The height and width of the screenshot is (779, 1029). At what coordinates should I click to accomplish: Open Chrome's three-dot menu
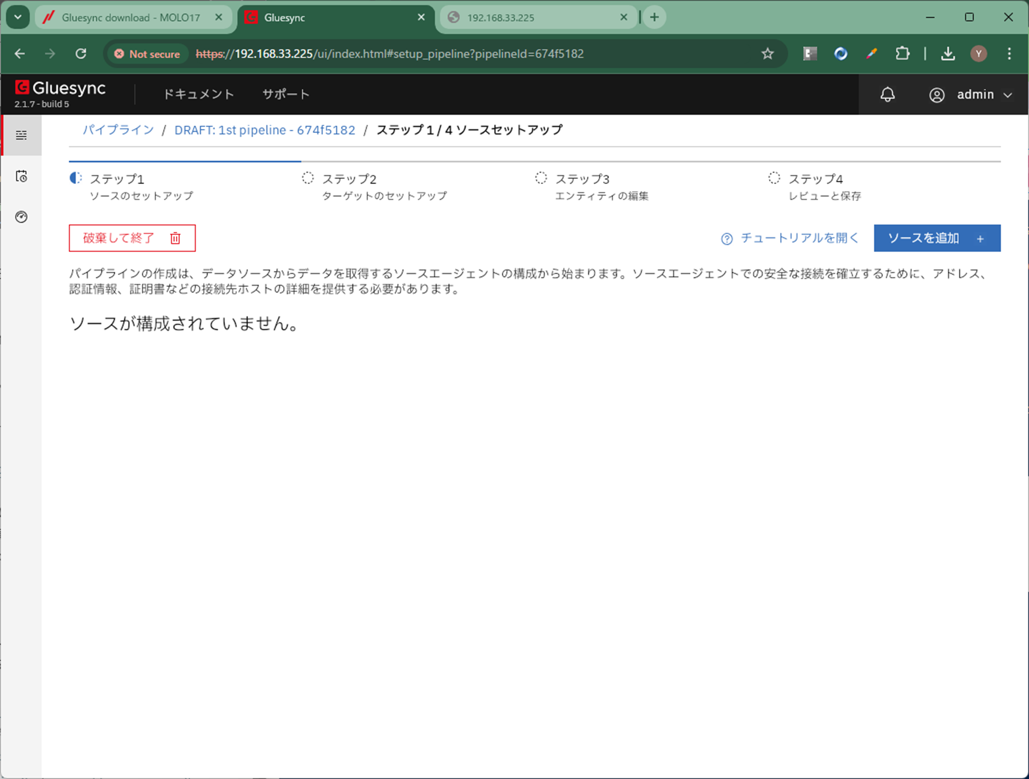point(1009,54)
